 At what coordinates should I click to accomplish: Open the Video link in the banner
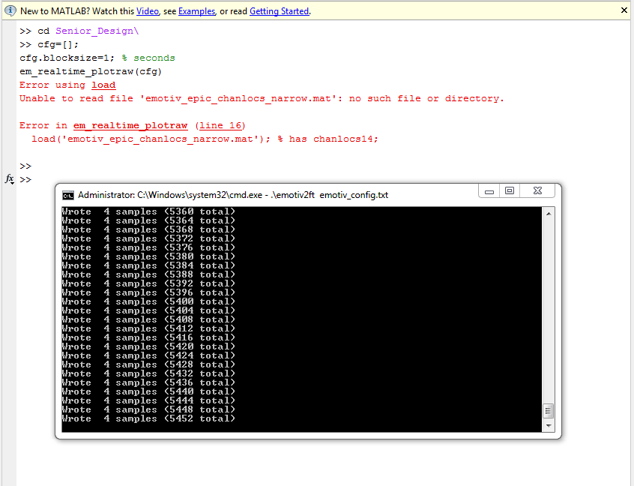[147, 11]
